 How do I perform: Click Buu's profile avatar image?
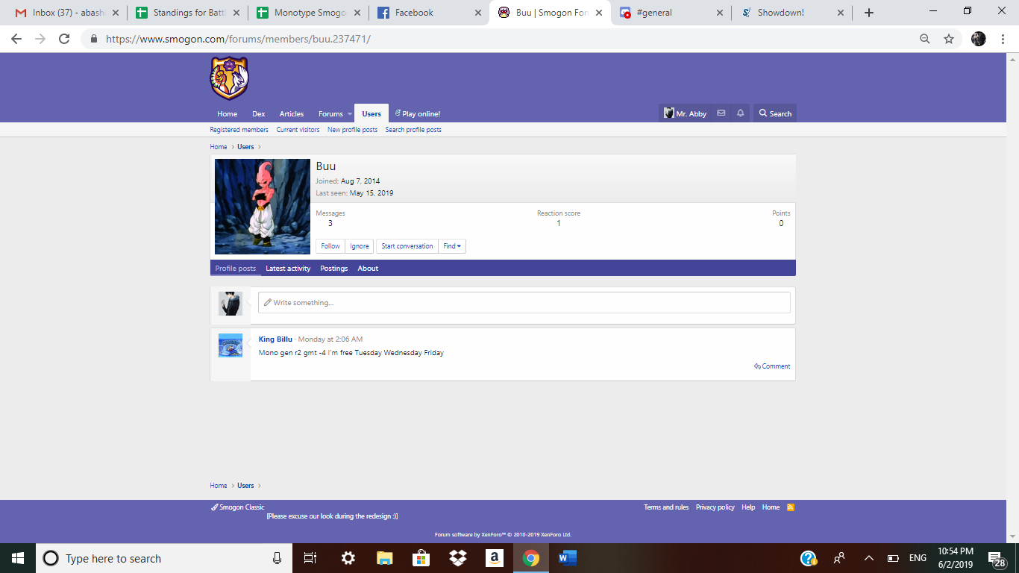pos(263,207)
